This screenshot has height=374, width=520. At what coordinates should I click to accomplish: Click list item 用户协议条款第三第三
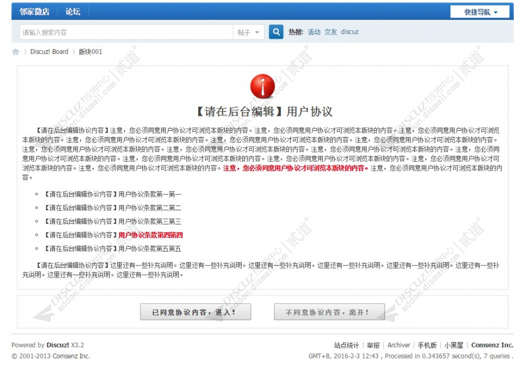[113, 222]
